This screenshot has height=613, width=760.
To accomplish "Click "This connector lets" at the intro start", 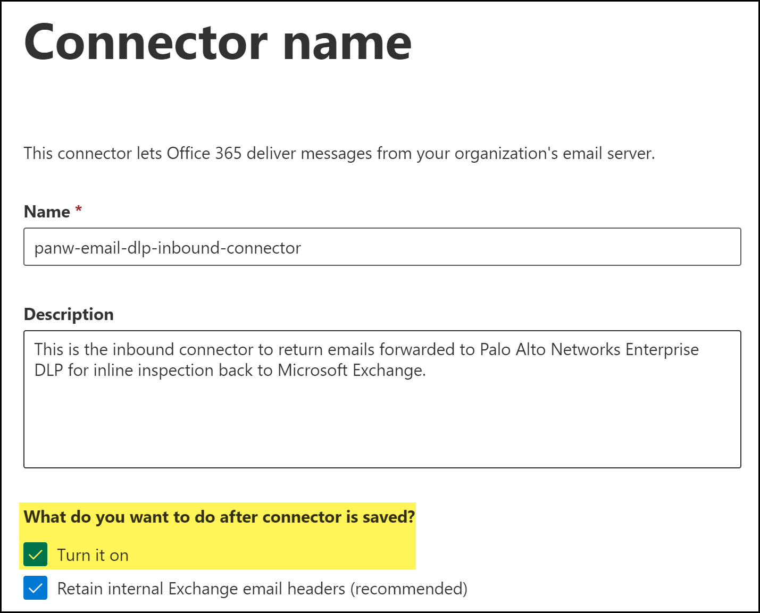I will pos(78,154).
